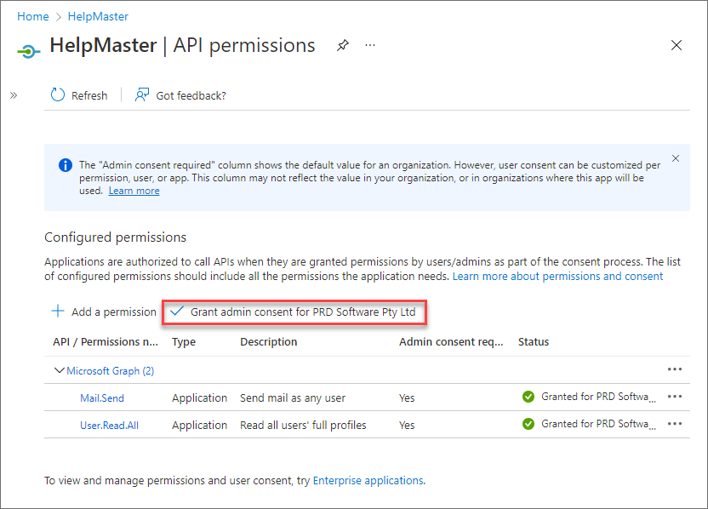Click the granted status icon for Mail.Send
Viewport: 708px width, 509px height.
(x=528, y=397)
